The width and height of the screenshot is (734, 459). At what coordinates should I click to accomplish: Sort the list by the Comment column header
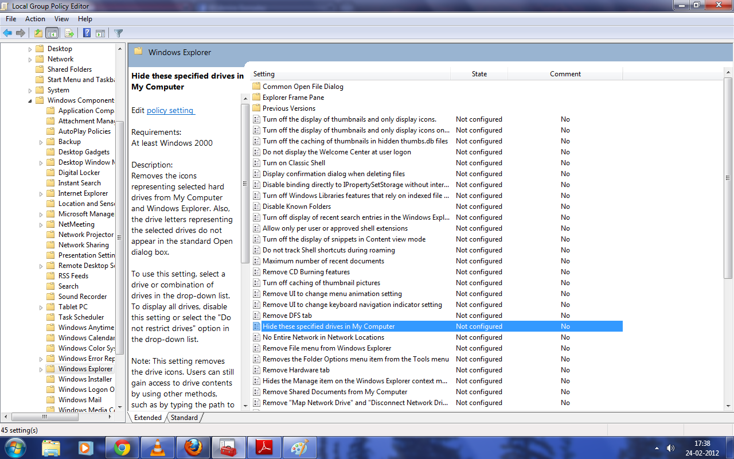(565, 74)
